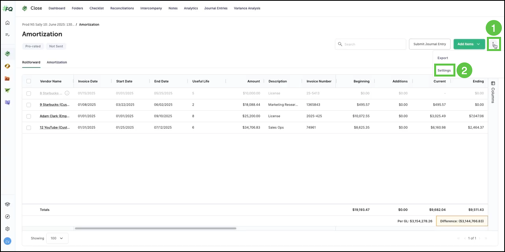Toggle the select-all header checkbox
Viewport: 505px width, 252px height.
(29, 81)
